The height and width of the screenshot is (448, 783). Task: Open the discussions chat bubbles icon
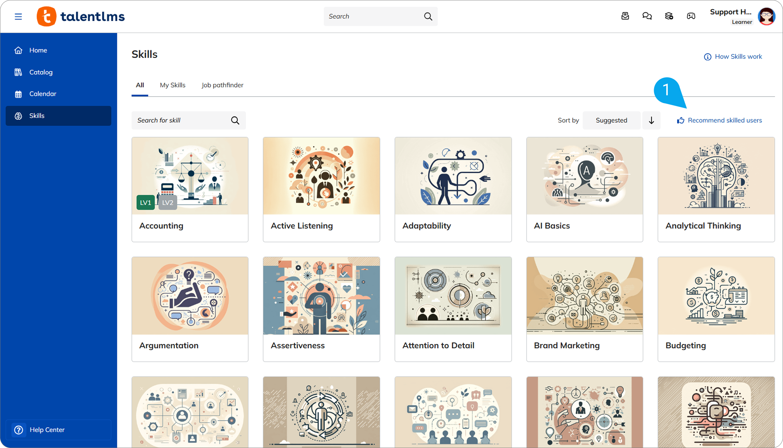[647, 16]
